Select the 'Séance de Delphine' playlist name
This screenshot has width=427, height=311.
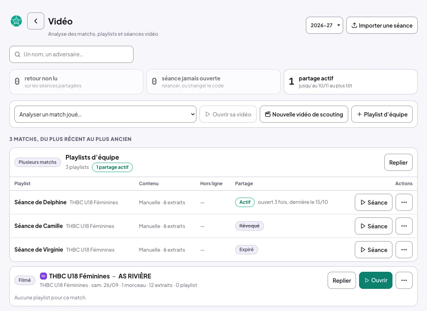pos(40,202)
